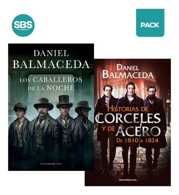Click Historias de orange text

pyautogui.click(x=128, y=109)
